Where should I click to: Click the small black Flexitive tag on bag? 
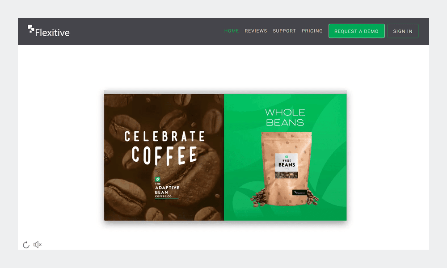(299, 193)
